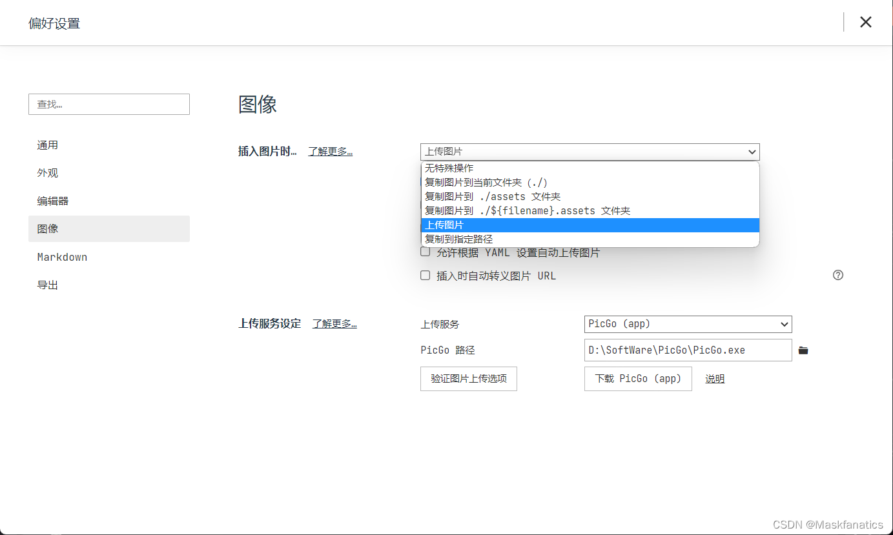
Task: Click the PicGo path input field
Action: [688, 350]
